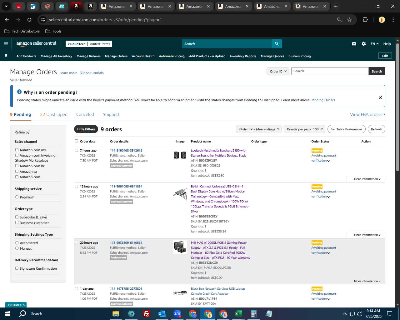This screenshot has width=400, height=320.
Task: Close the FEEDBACK tab's X
Action: coord(24,305)
